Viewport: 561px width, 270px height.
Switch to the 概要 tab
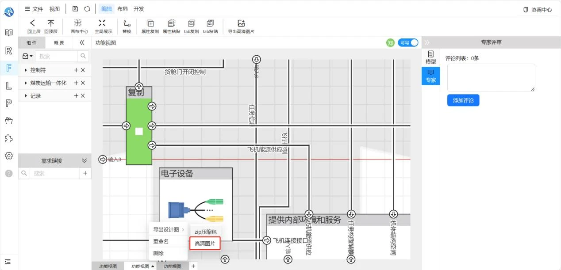(x=59, y=43)
